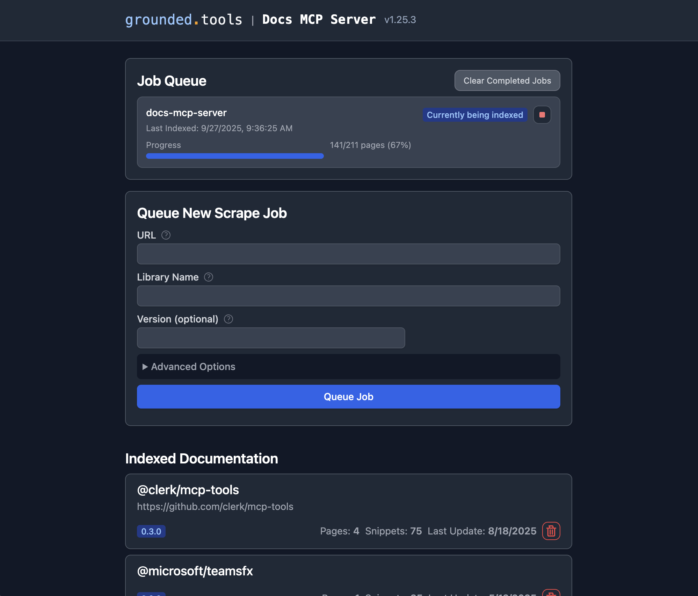Collapse the docs-mcp-server job details
698x596 pixels.
coord(187,113)
